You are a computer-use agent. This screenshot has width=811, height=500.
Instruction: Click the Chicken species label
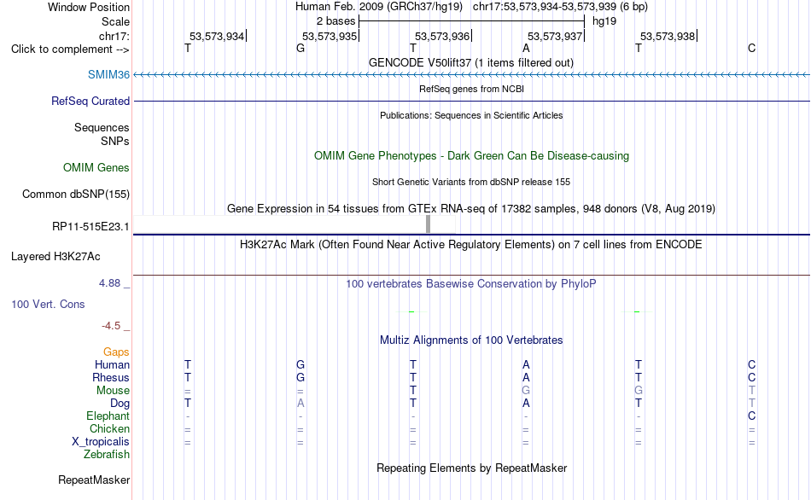pos(109,428)
